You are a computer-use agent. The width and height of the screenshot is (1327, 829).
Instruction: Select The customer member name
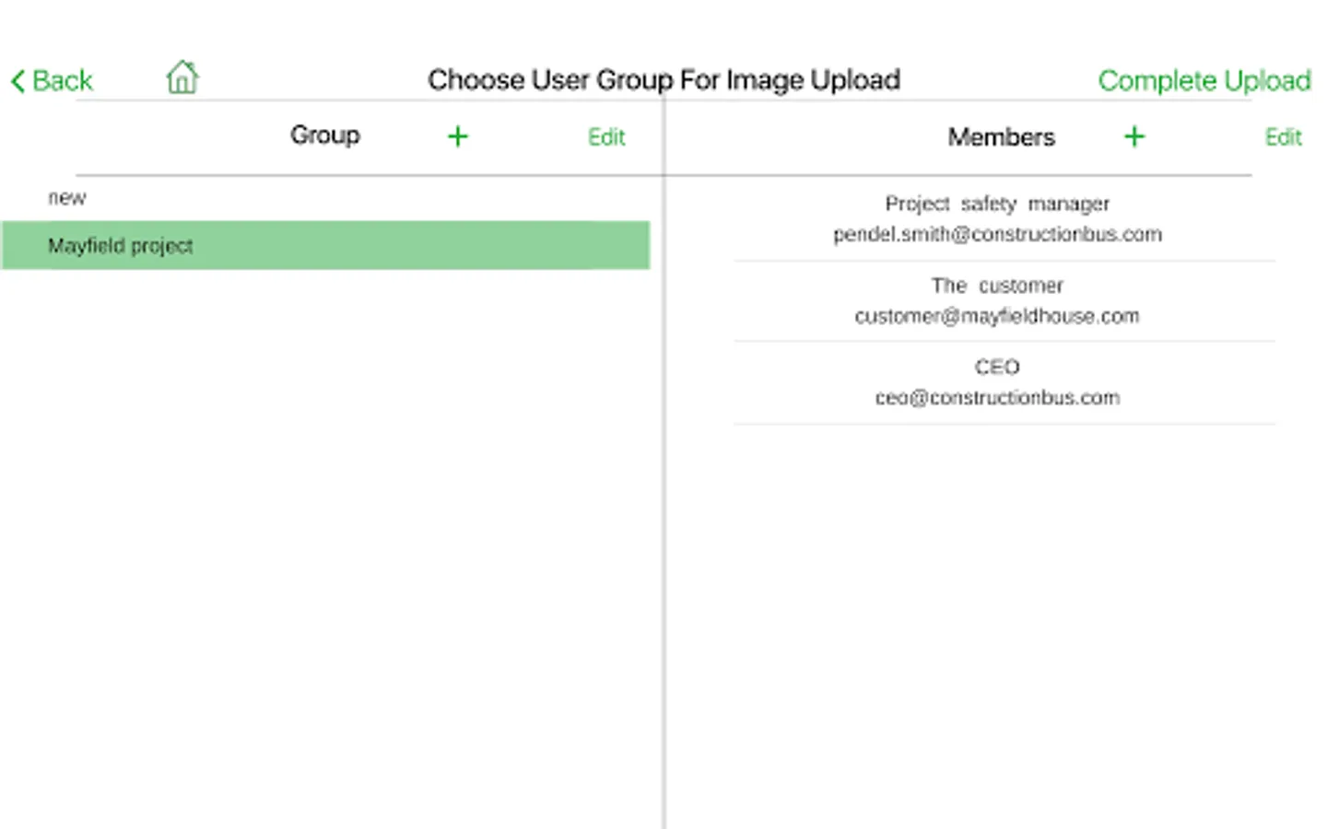(997, 286)
